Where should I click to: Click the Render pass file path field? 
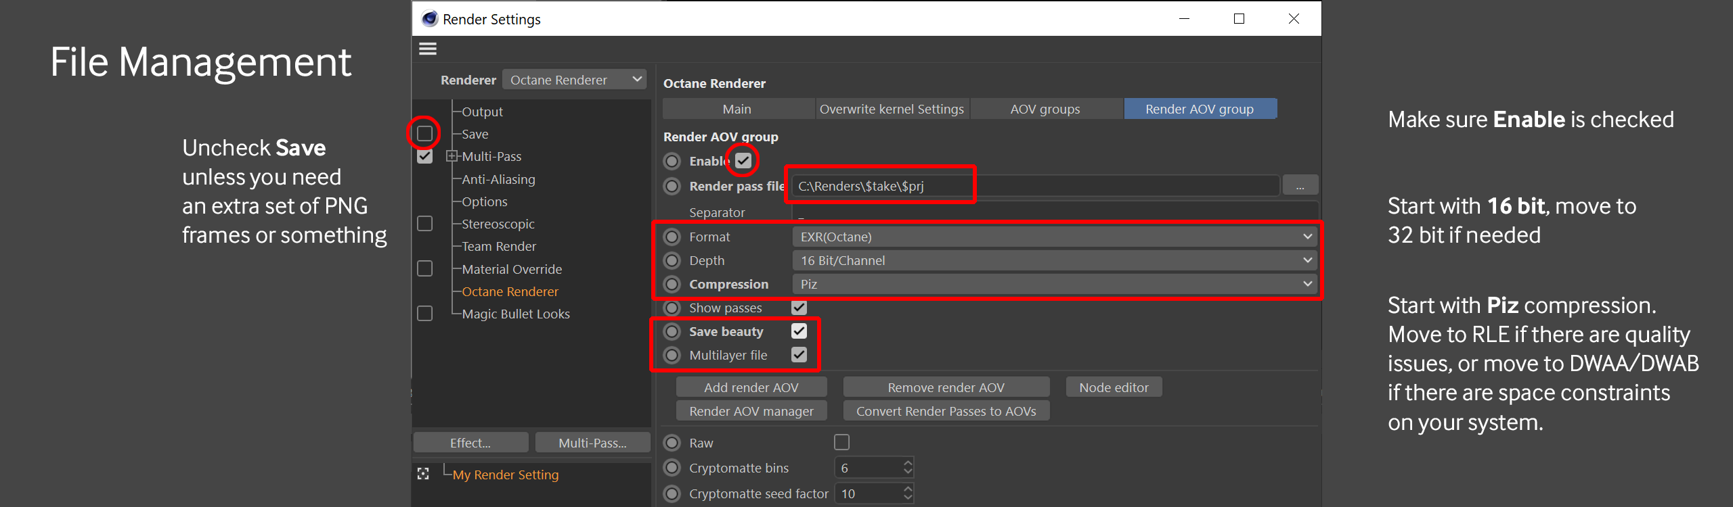click(x=1036, y=186)
